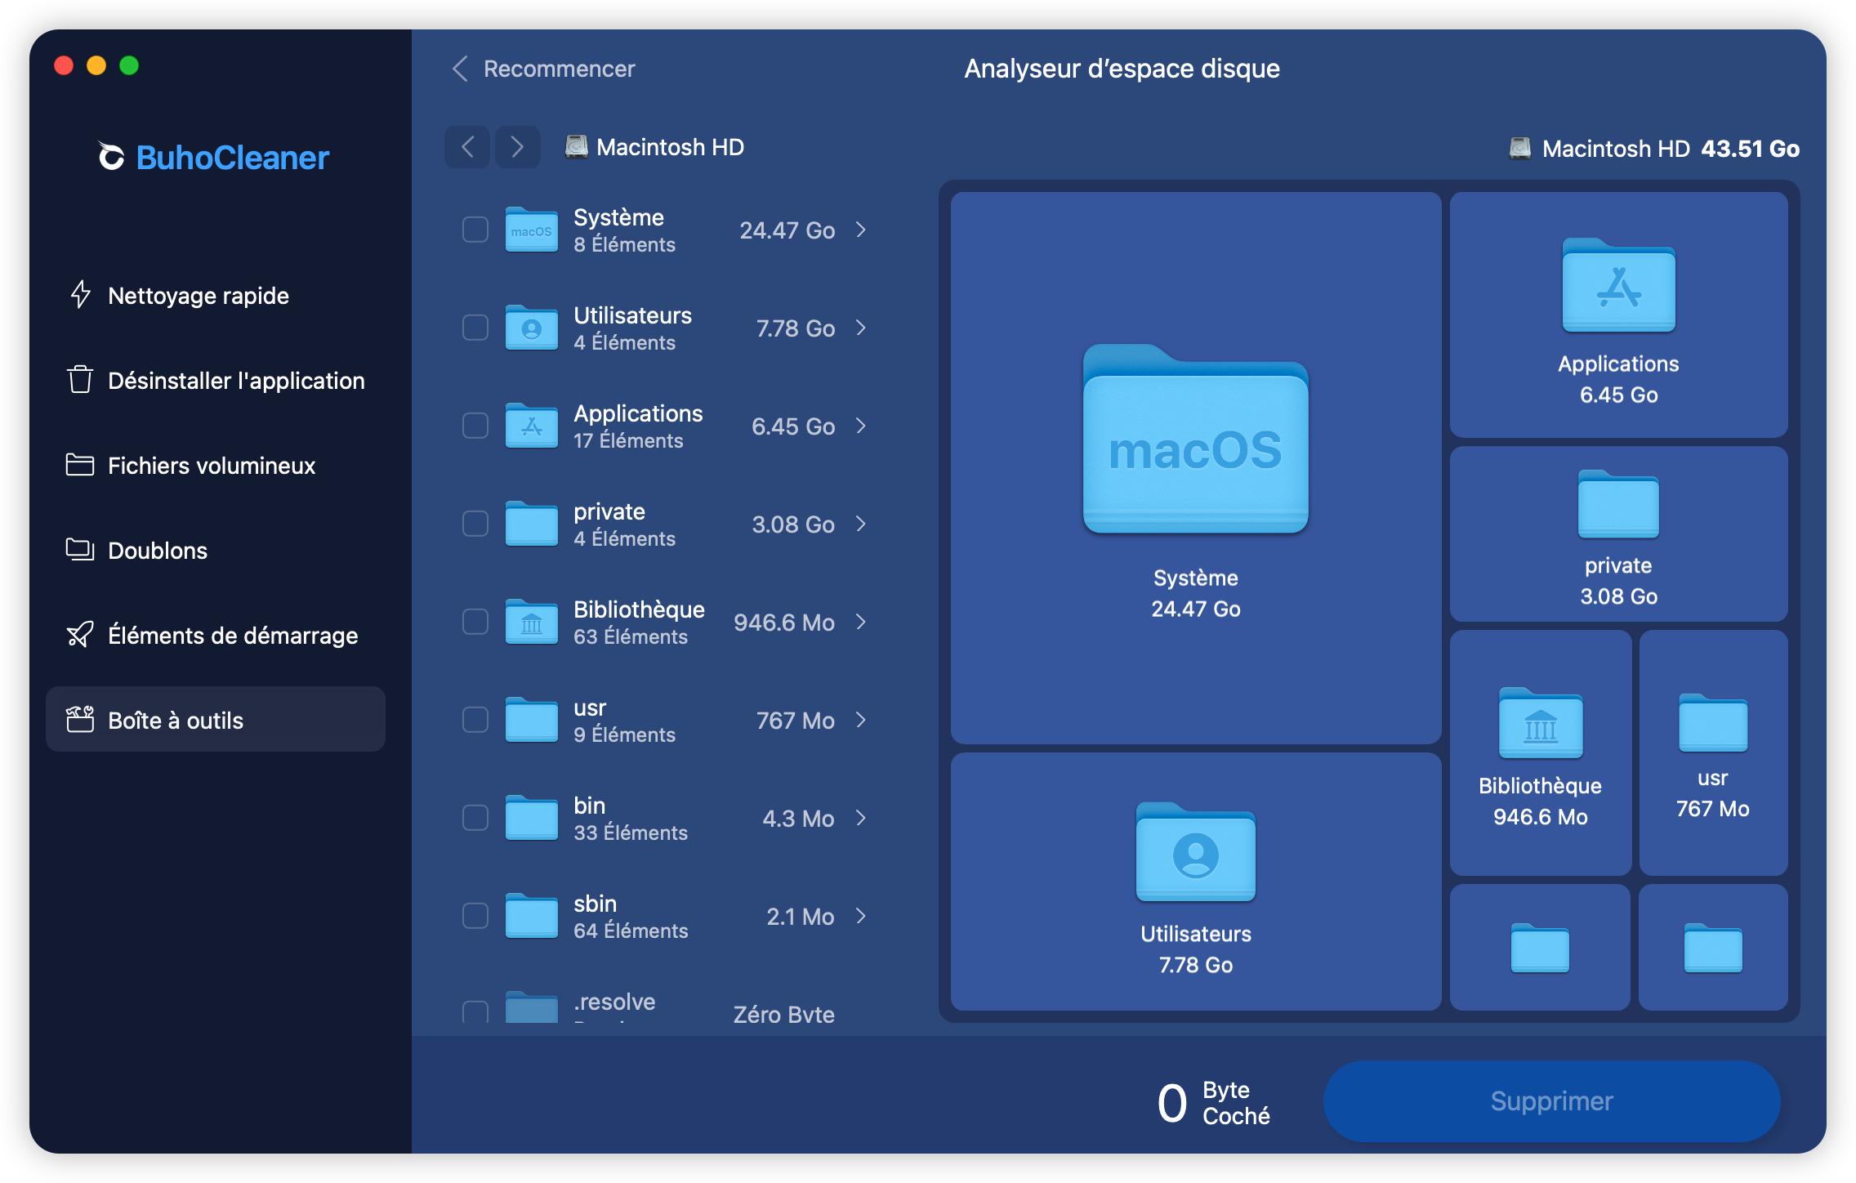The height and width of the screenshot is (1183, 1856).
Task: Expand Système with its chevron
Action: pyautogui.click(x=861, y=230)
